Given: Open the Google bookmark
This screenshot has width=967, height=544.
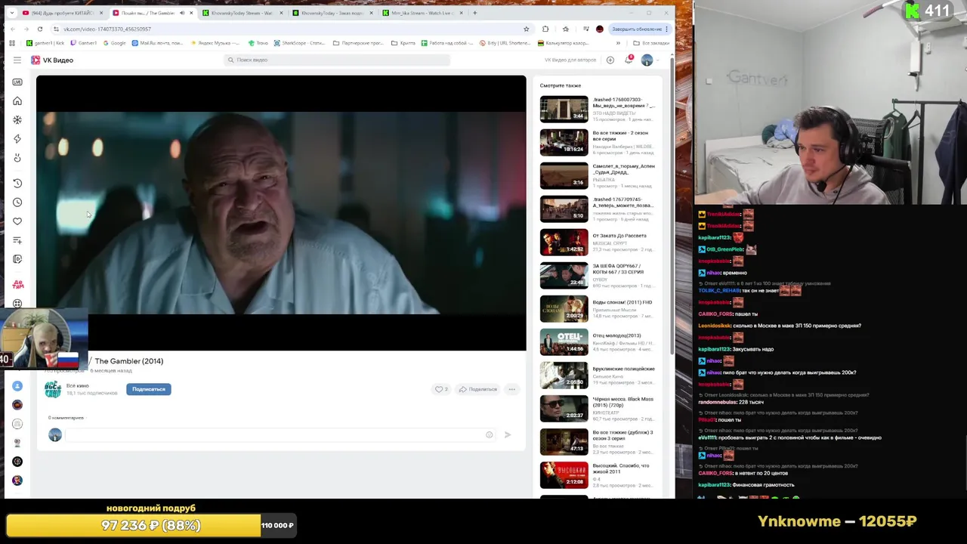Looking at the screenshot, I should tap(115, 43).
